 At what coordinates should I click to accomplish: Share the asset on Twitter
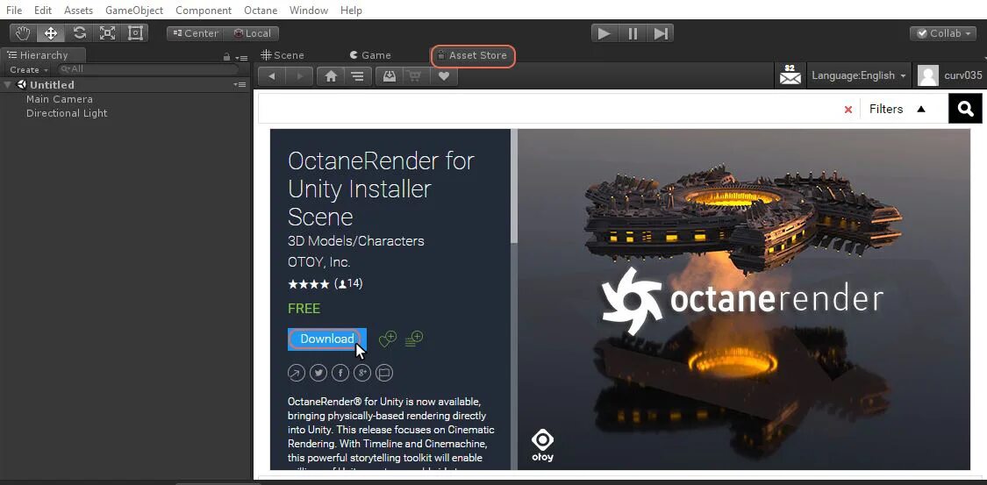[318, 373]
